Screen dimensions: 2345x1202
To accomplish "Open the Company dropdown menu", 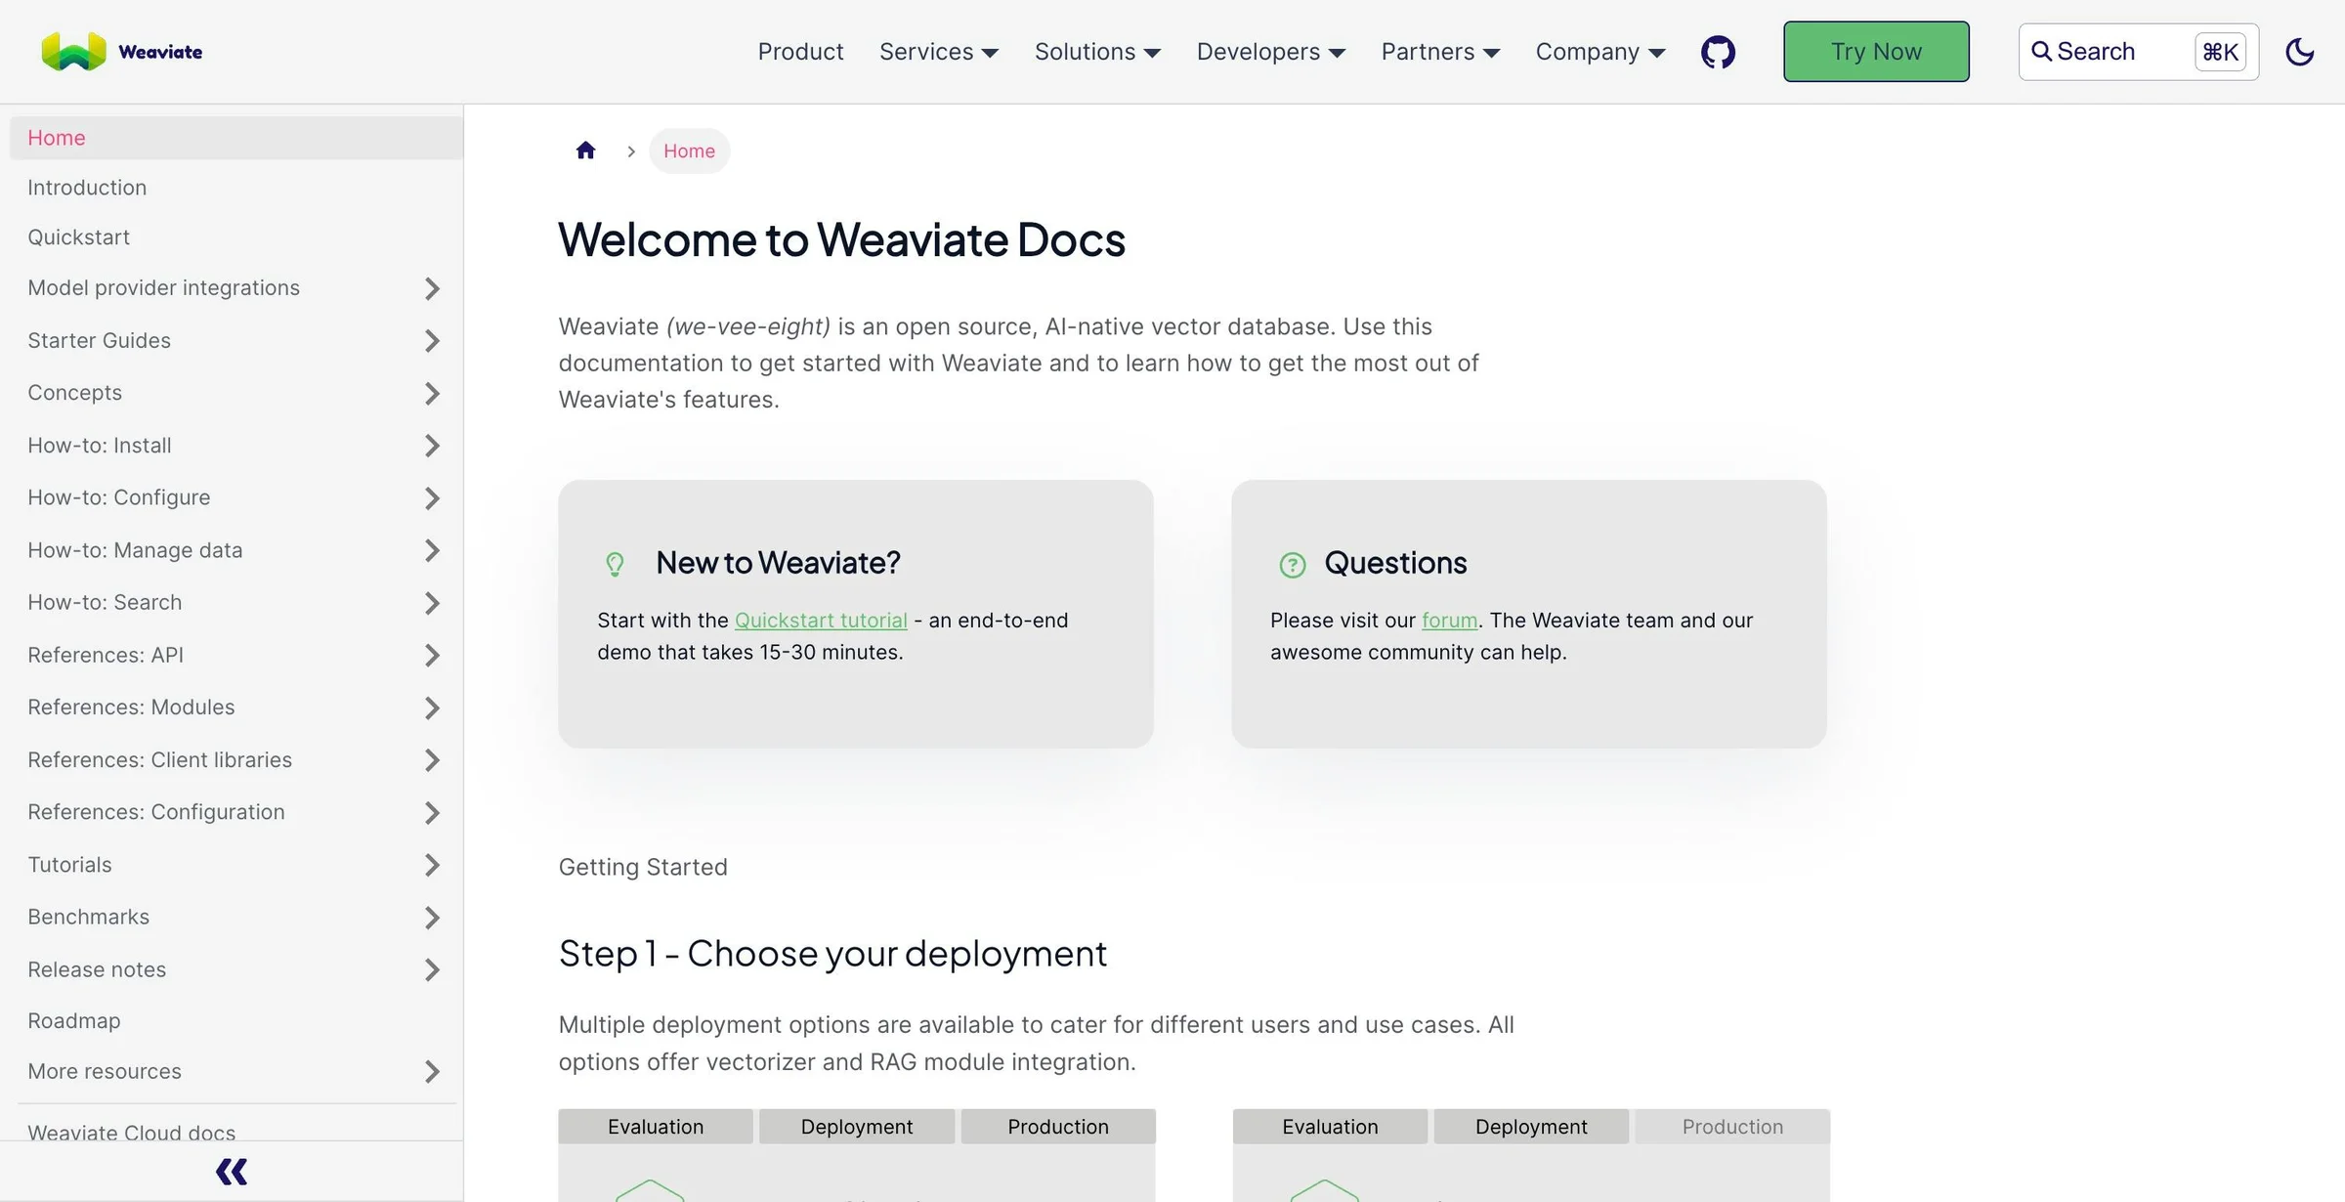I will 1599,52.
